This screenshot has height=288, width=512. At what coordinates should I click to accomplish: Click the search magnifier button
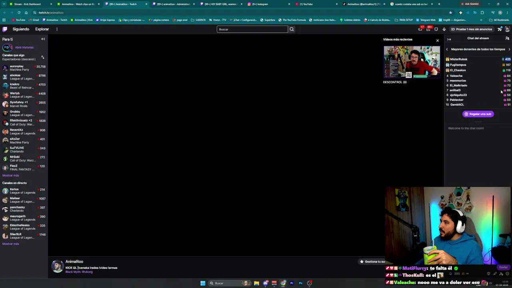(292, 29)
